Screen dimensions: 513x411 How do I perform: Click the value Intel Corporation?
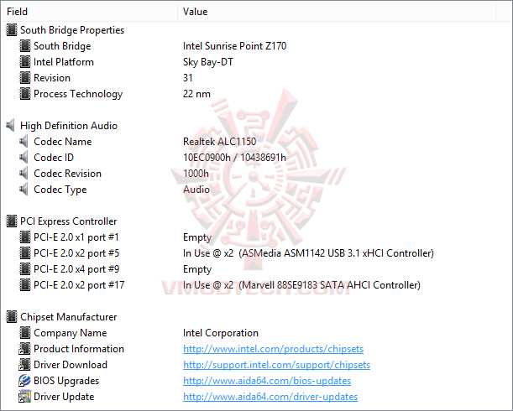click(221, 333)
